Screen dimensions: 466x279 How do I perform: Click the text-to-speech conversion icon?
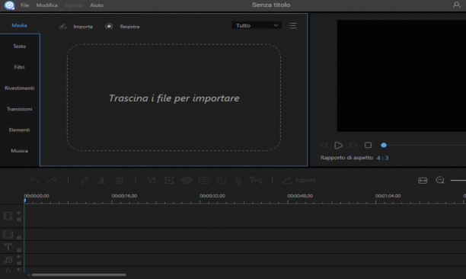tap(256, 180)
